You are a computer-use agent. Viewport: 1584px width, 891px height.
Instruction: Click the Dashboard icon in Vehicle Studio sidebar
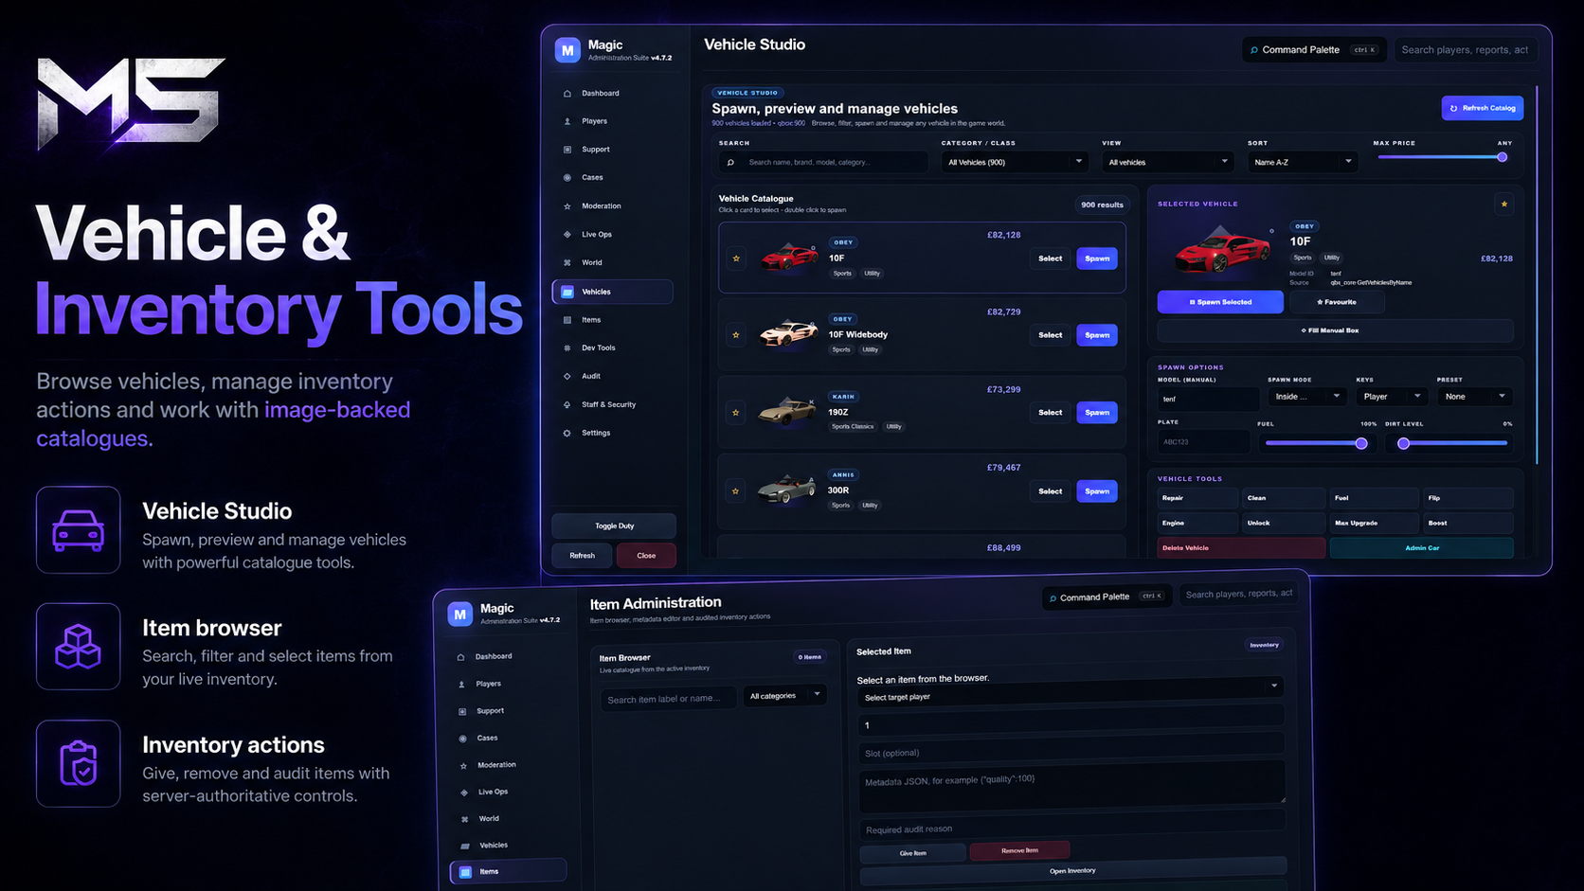tap(567, 93)
